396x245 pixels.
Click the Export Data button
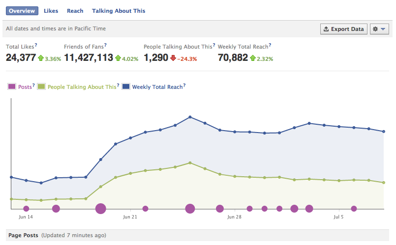pyautogui.click(x=343, y=29)
